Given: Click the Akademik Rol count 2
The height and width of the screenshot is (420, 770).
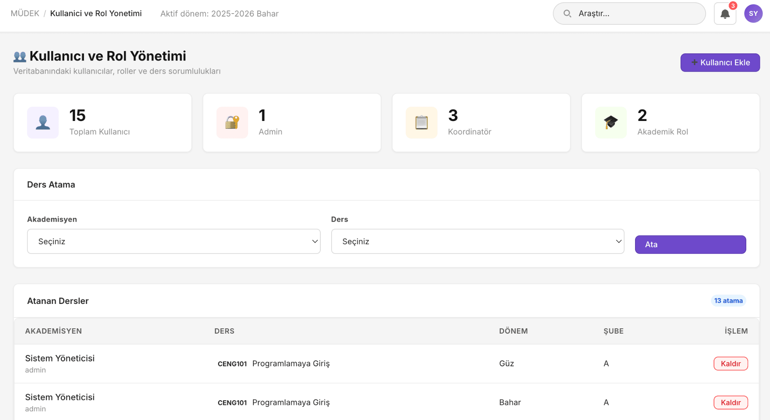Looking at the screenshot, I should (x=642, y=115).
